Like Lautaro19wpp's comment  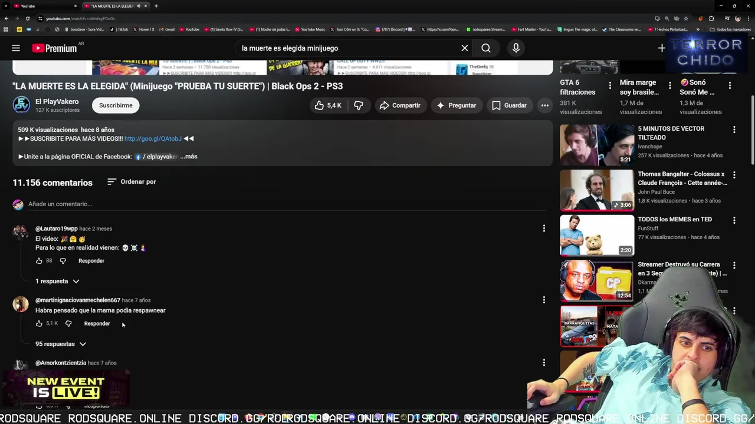(39, 261)
